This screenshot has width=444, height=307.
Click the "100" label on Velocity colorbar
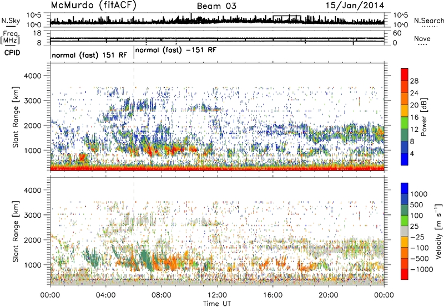pos(417,216)
